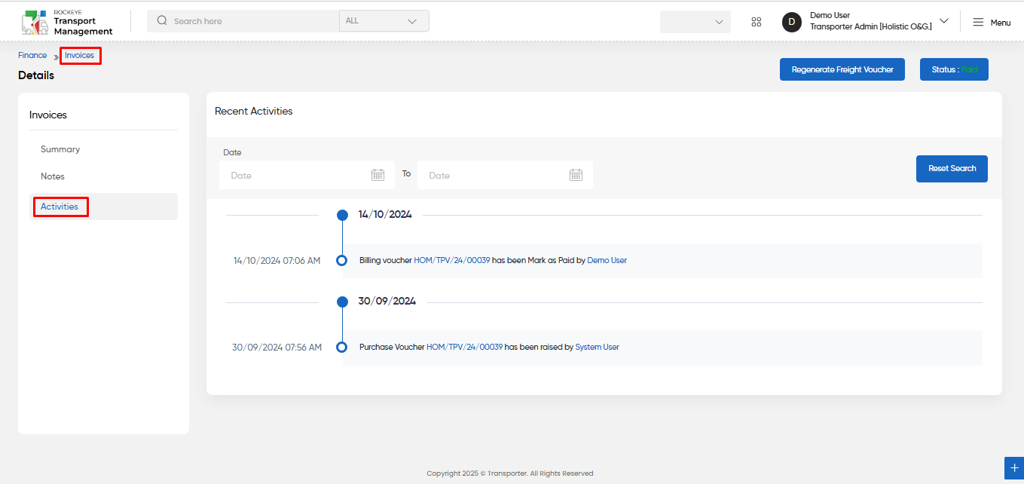The image size is (1024, 484).
Task: Click the timeline marker for 30/09/2024 07:56 AM
Action: (x=341, y=348)
